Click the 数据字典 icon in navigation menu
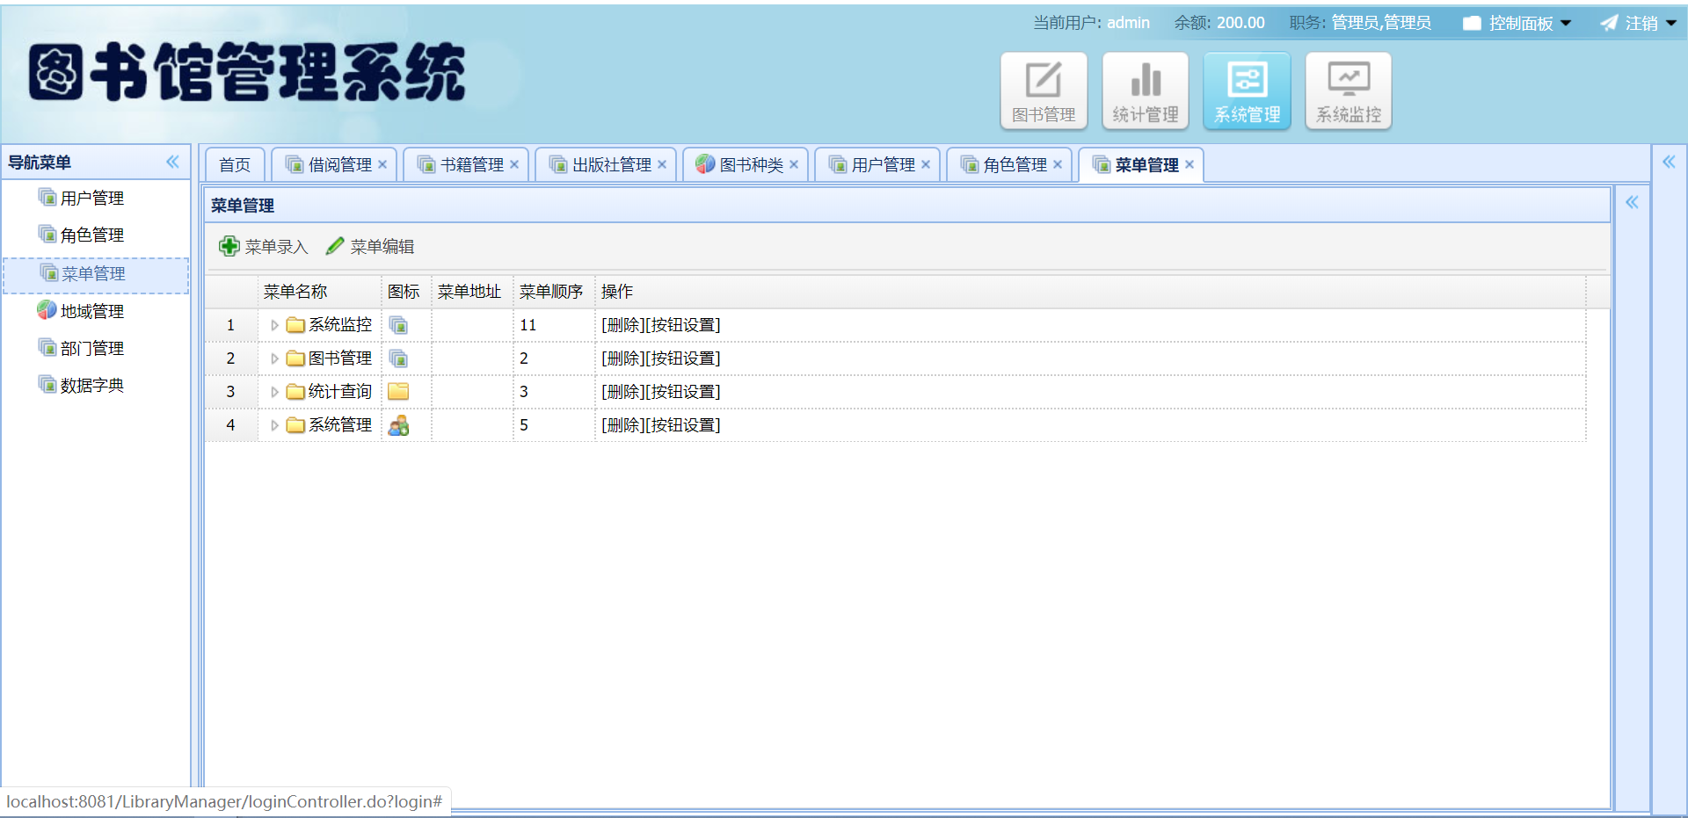The width and height of the screenshot is (1688, 818). click(47, 384)
